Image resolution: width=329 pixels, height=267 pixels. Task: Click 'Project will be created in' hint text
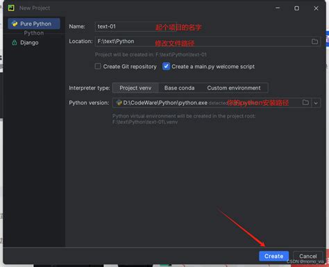click(x=151, y=55)
